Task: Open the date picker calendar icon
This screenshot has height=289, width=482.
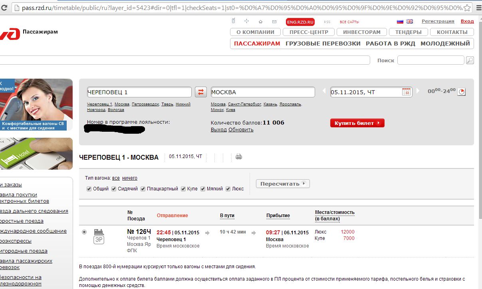Action: tap(406, 92)
